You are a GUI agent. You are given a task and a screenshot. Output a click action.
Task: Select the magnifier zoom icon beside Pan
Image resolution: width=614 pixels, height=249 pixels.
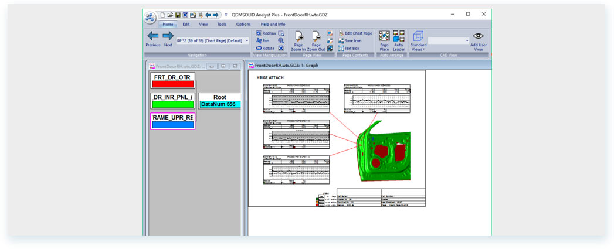pyautogui.click(x=281, y=40)
